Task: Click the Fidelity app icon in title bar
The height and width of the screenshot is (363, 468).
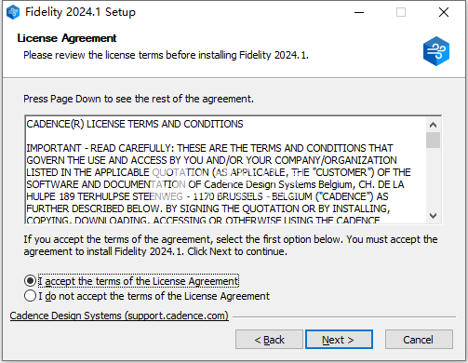Action: click(x=13, y=12)
